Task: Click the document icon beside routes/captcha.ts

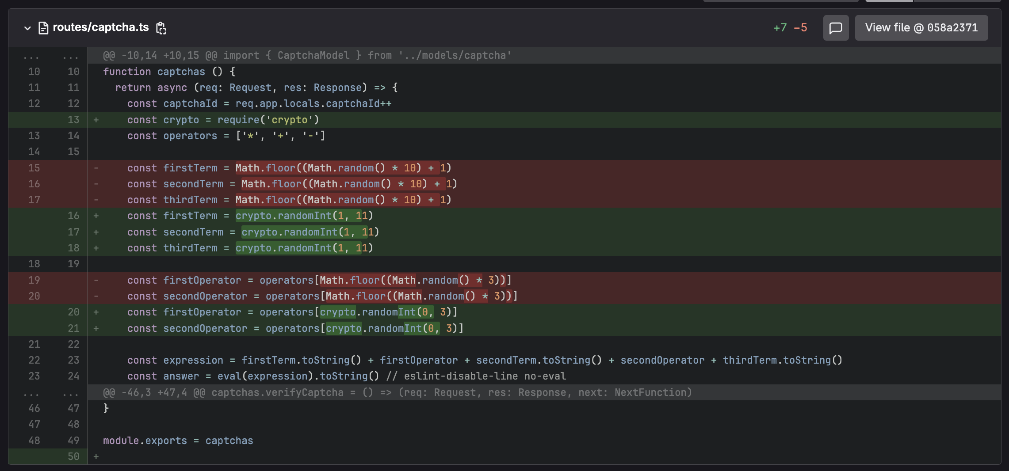Action: coord(43,28)
